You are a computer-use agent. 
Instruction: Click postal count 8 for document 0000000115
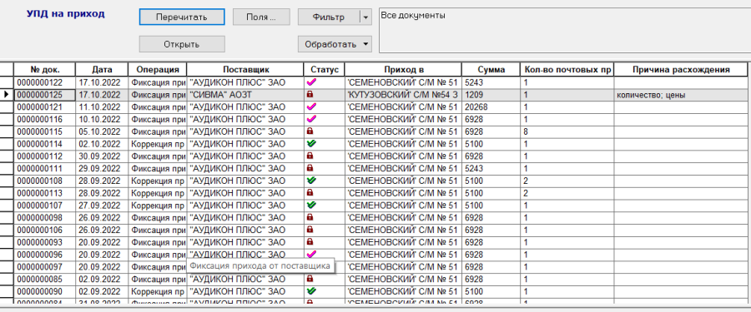567,131
